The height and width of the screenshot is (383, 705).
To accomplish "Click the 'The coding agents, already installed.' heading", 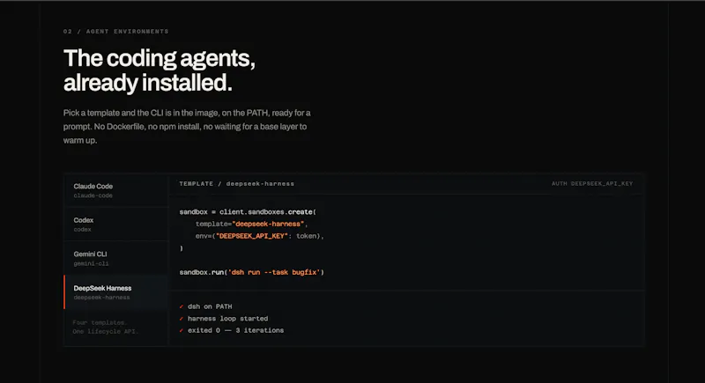I will pos(160,70).
